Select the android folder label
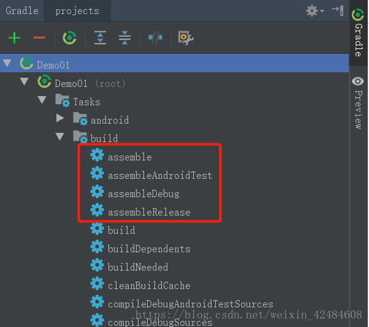369x327 pixels. click(110, 121)
